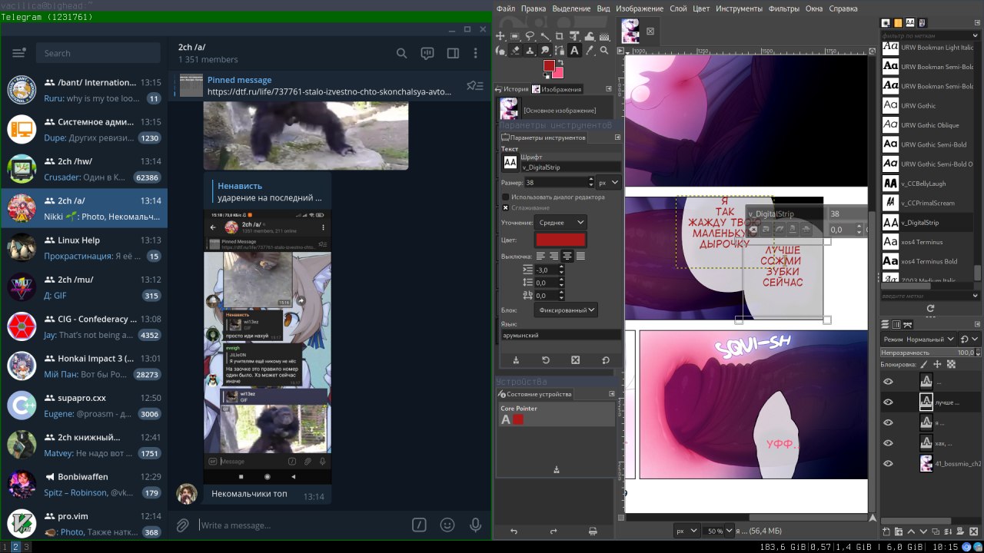
Task: Open Уточнение Среднее dropdown
Action: 560,222
